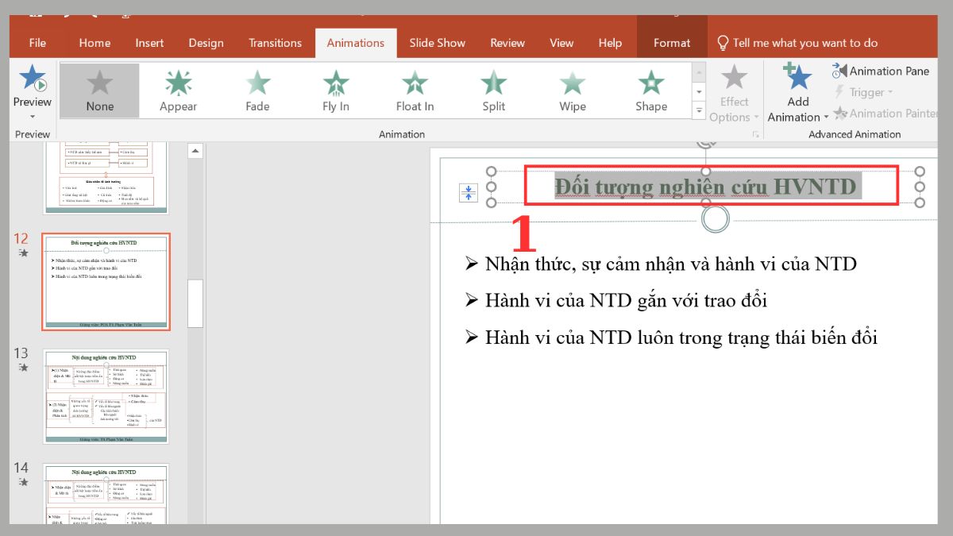Switch to the Slide Show tab
This screenshot has height=536, width=953.
click(x=437, y=43)
